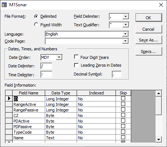Open the Date Order MDY dropdown
This screenshot has height=147, width=167.
pyautogui.click(x=59, y=57)
